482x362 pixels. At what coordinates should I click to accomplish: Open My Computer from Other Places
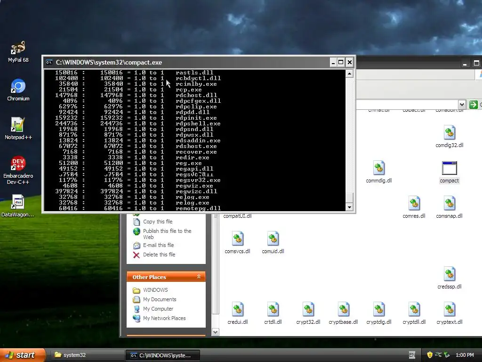click(158, 309)
